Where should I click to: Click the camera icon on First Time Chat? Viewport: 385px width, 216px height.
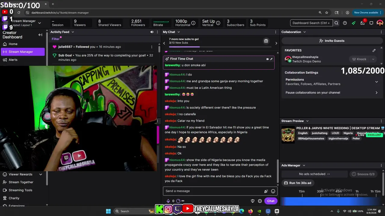click(x=267, y=59)
